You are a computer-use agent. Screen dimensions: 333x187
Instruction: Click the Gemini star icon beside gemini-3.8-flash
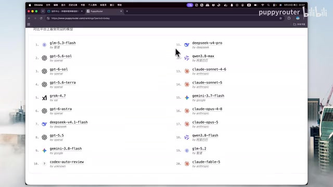44,151
